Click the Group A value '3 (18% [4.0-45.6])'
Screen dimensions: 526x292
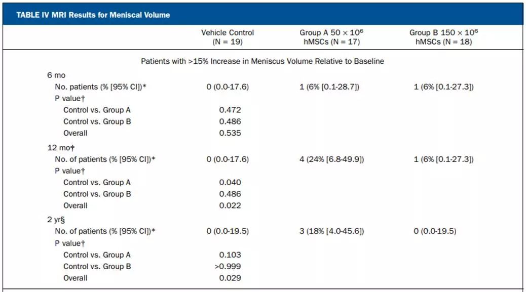pos(331,231)
